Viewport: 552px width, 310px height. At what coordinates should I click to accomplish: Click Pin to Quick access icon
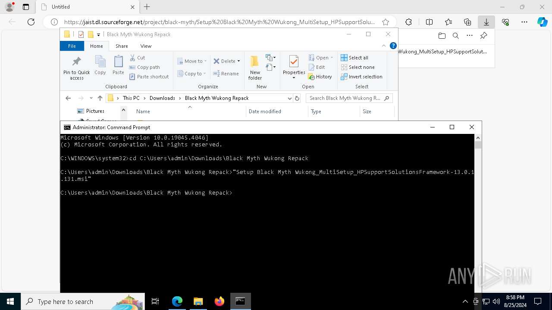(x=77, y=68)
